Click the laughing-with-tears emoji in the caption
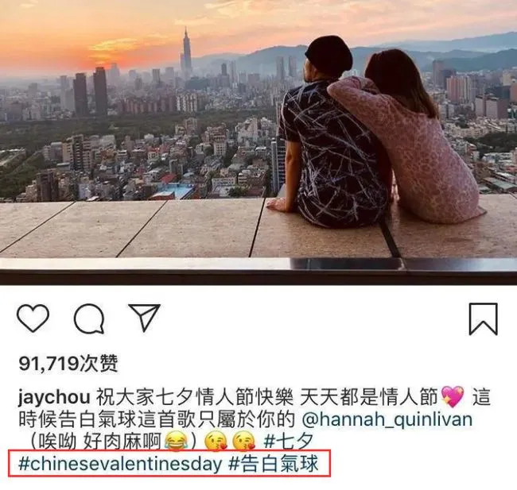This screenshot has width=517, height=490. 176,441
